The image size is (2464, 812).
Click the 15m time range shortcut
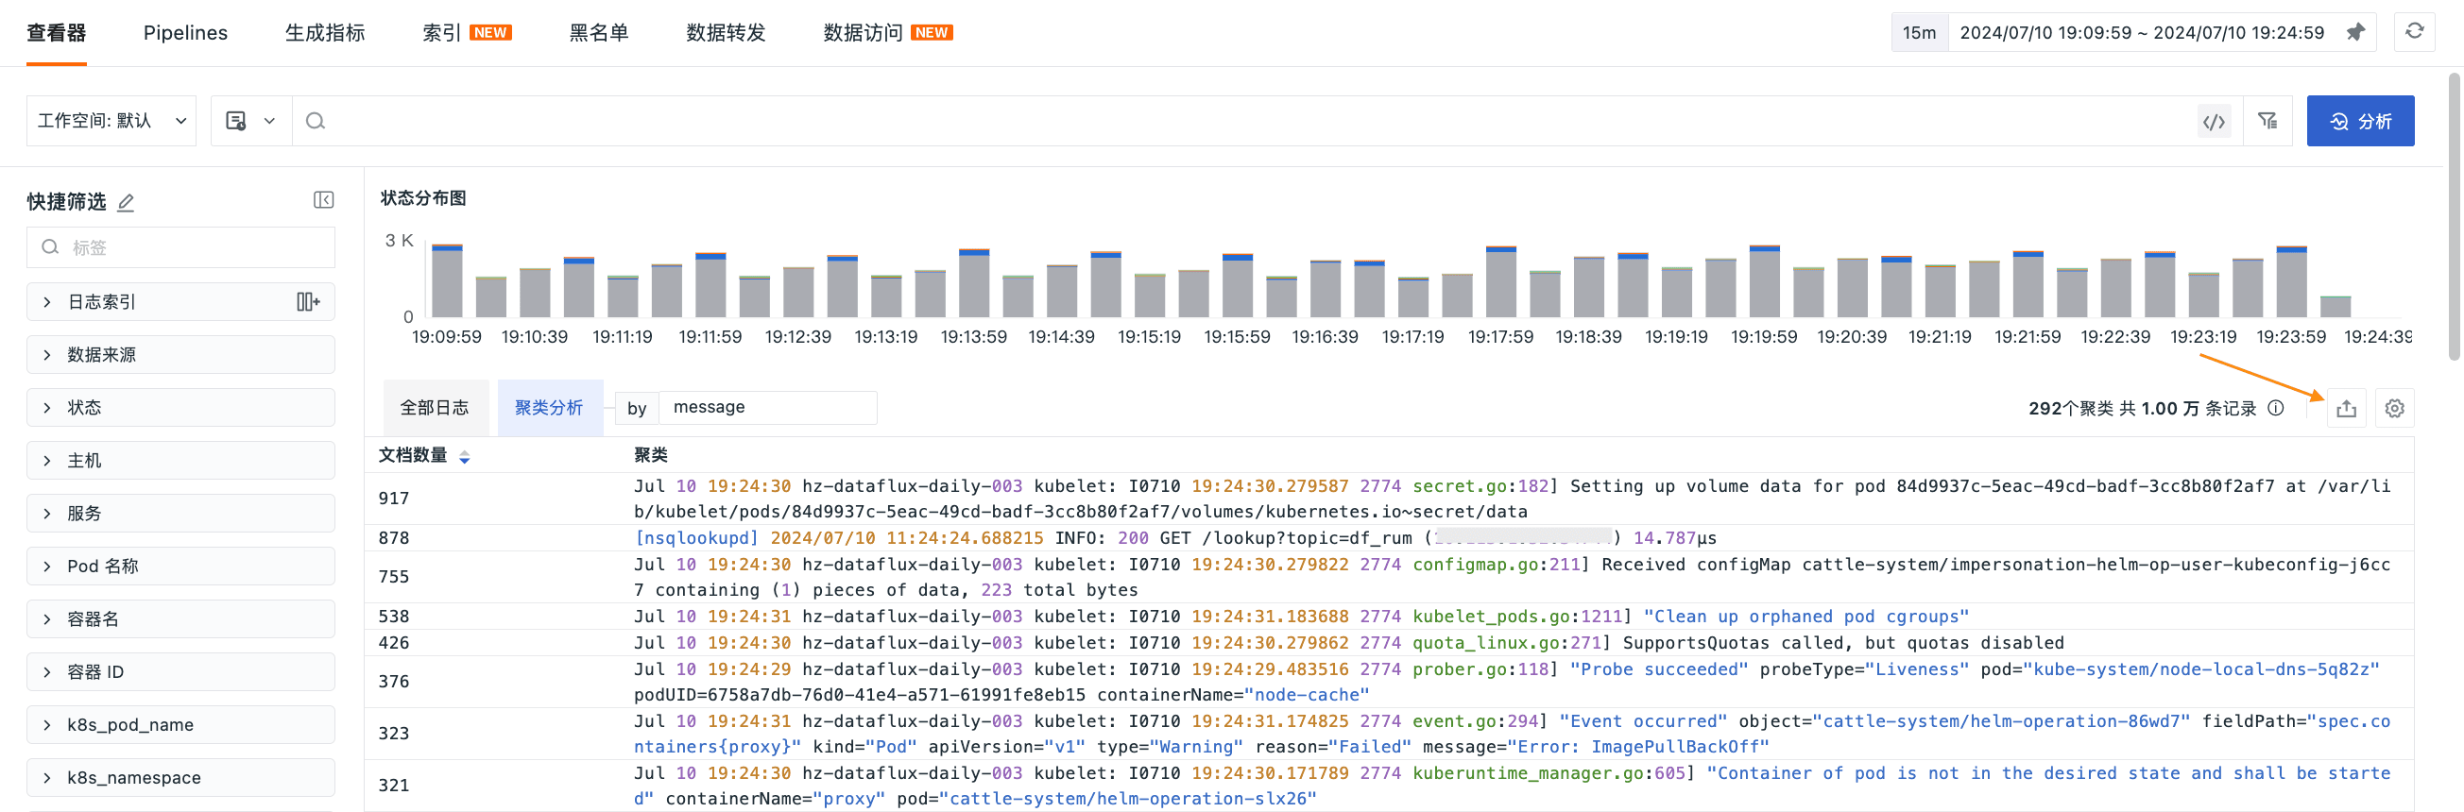point(1918,32)
